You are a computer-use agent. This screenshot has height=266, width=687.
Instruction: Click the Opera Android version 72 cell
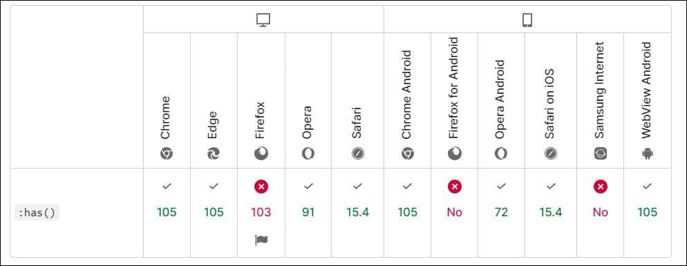click(501, 213)
